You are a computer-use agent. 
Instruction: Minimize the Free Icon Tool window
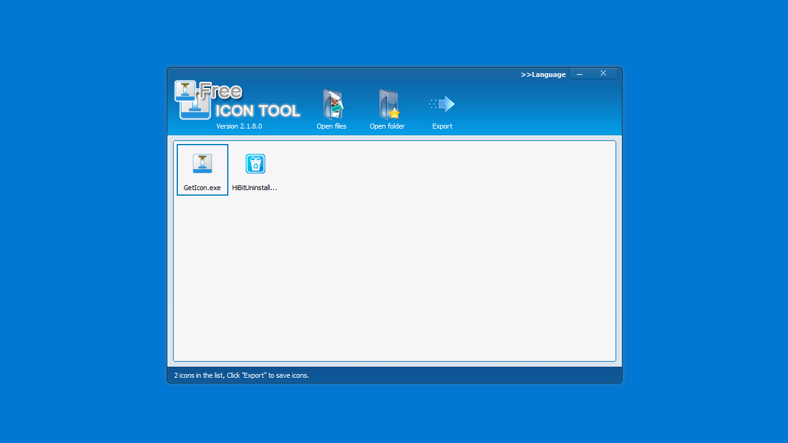579,74
